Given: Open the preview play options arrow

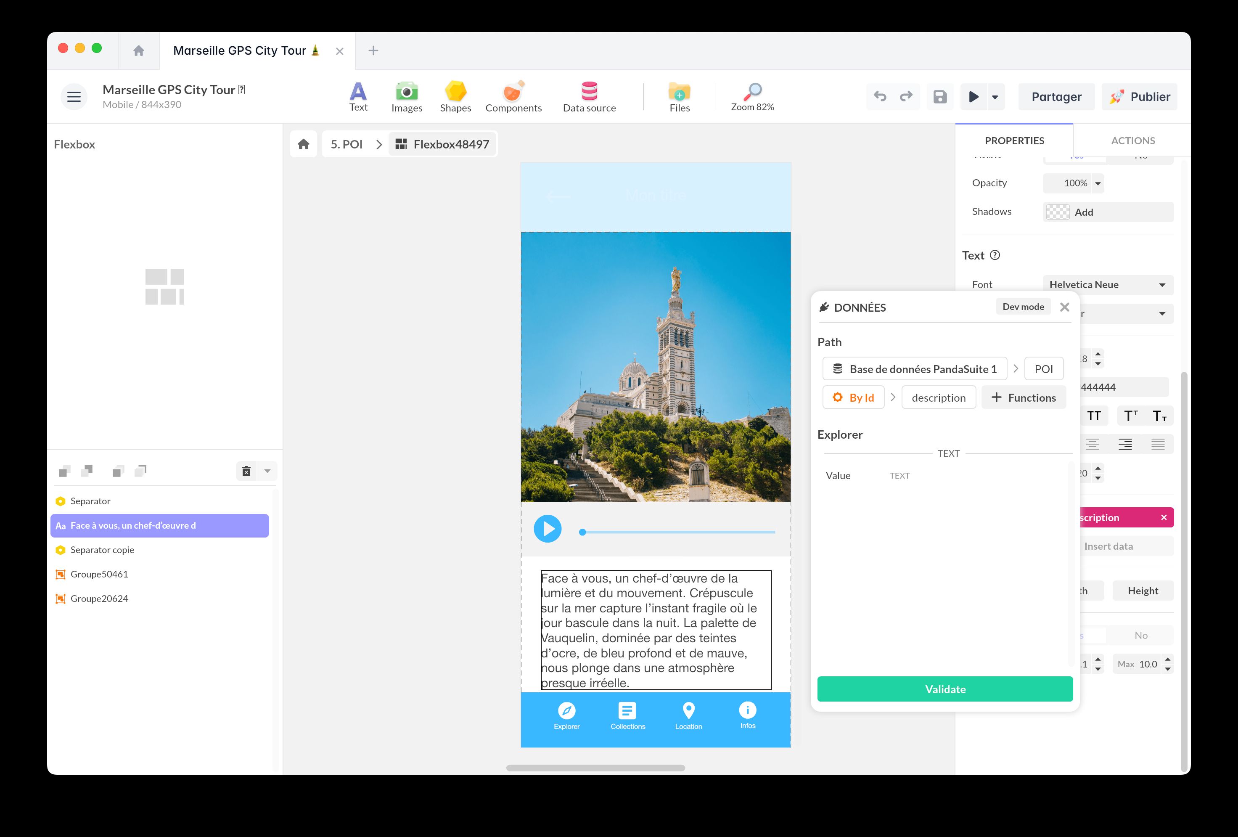Looking at the screenshot, I should [995, 97].
